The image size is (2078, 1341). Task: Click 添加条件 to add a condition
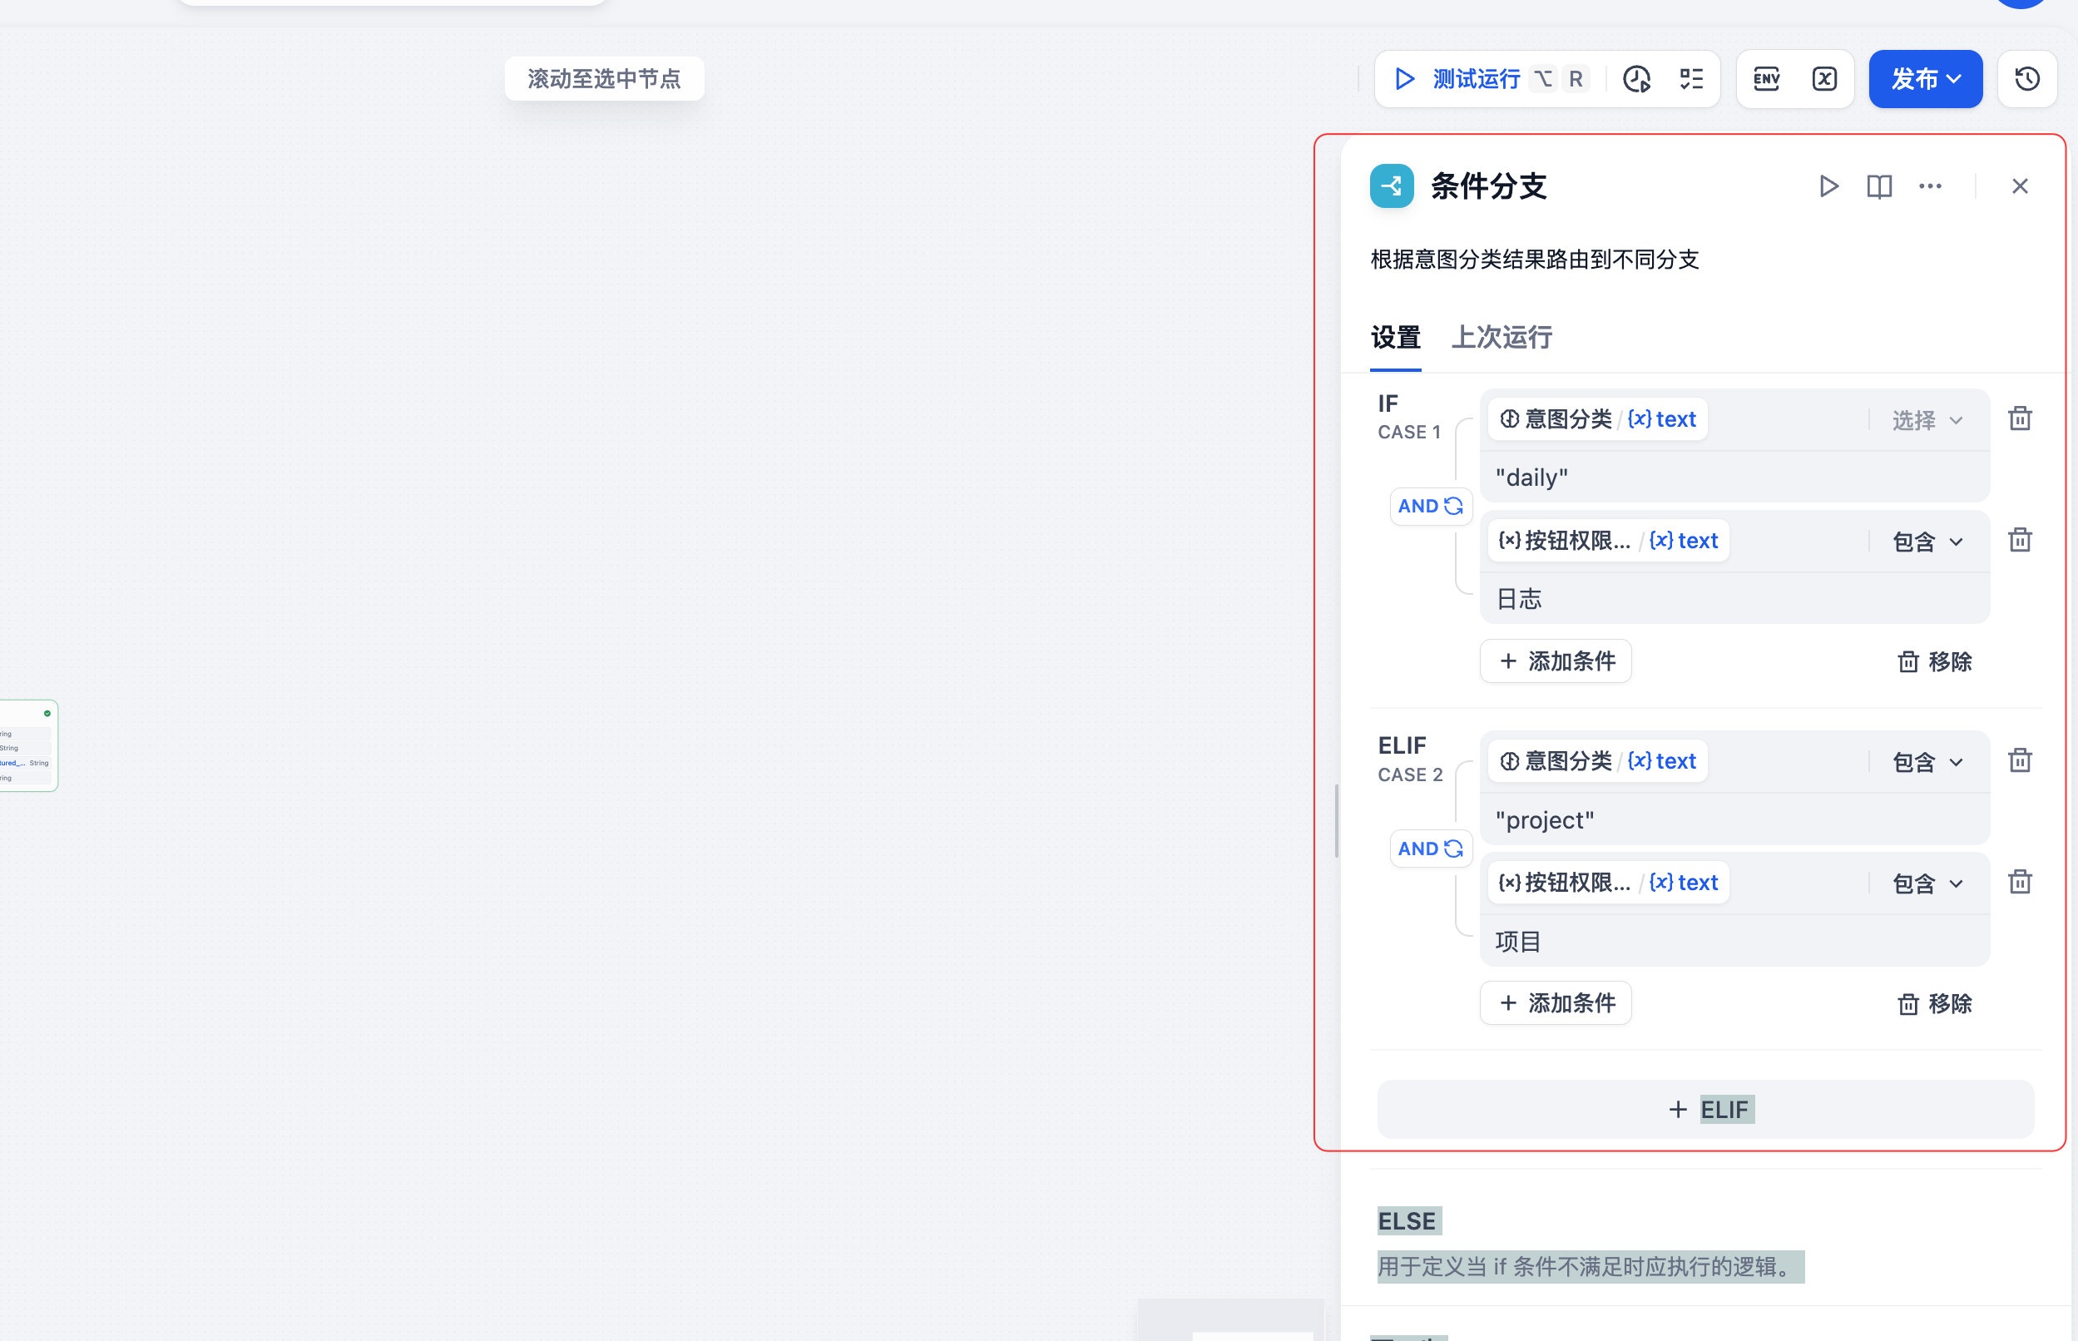point(1555,661)
